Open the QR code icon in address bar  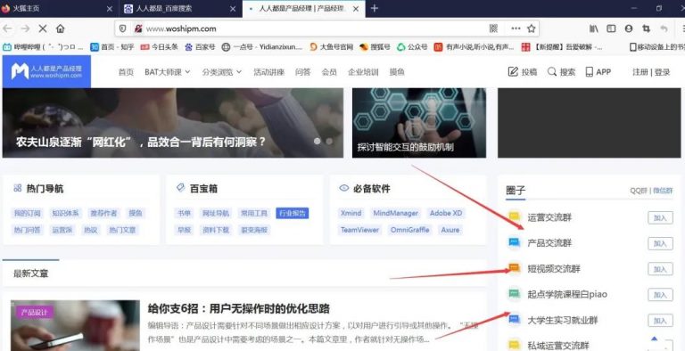click(x=493, y=29)
